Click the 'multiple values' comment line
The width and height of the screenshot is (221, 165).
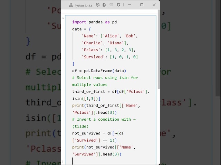(90, 85)
